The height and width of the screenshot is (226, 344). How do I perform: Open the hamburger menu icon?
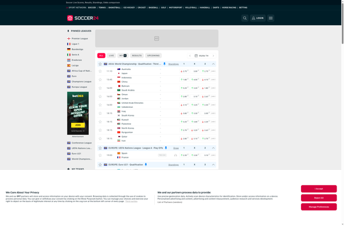[271, 18]
